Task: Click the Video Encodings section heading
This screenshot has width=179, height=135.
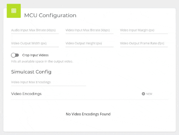Action: point(26,94)
